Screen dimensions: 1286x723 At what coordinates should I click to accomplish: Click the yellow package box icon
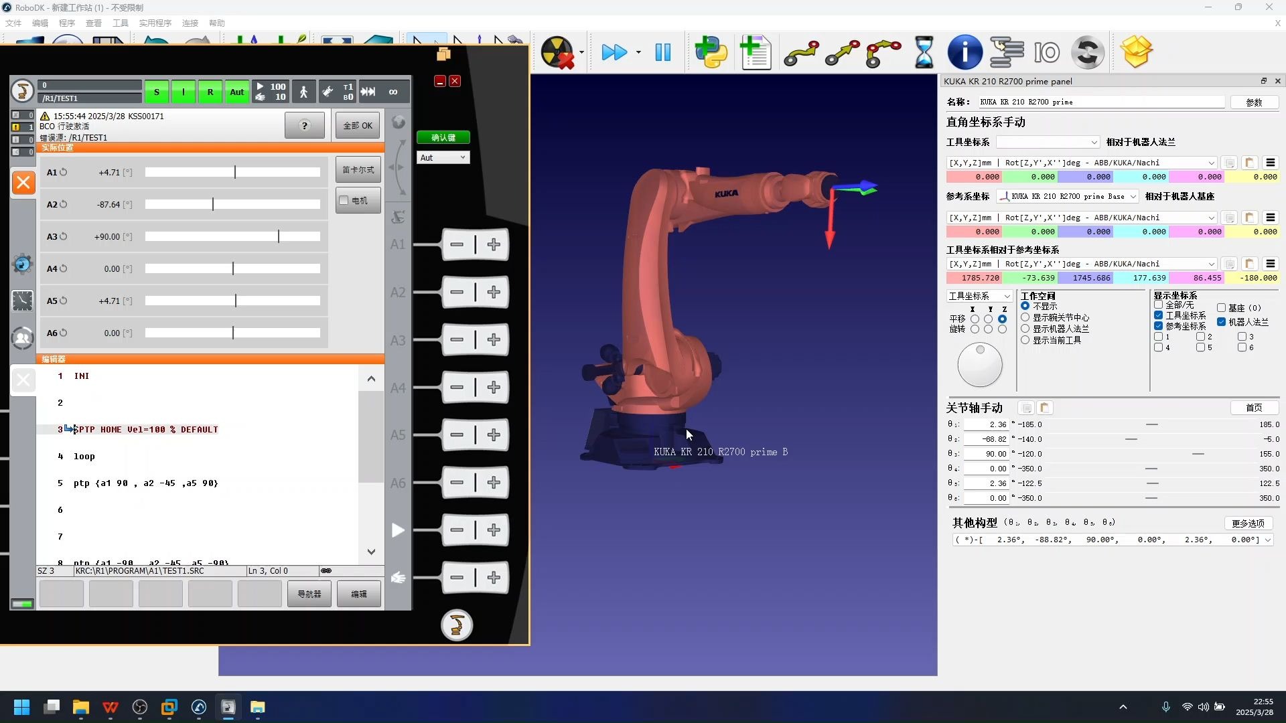(x=1136, y=52)
